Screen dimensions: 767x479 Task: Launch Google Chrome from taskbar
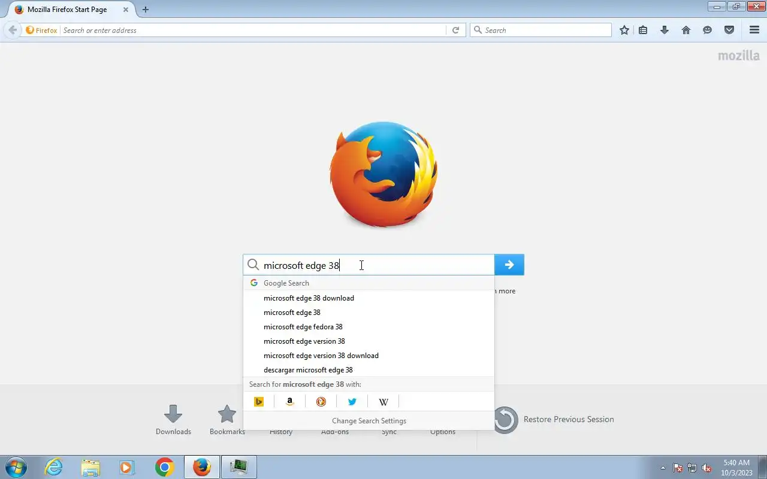[x=164, y=467]
